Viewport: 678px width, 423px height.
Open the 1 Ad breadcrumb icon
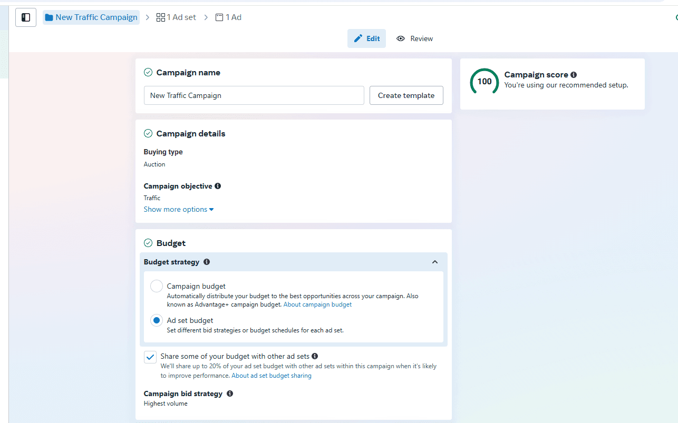click(x=219, y=17)
